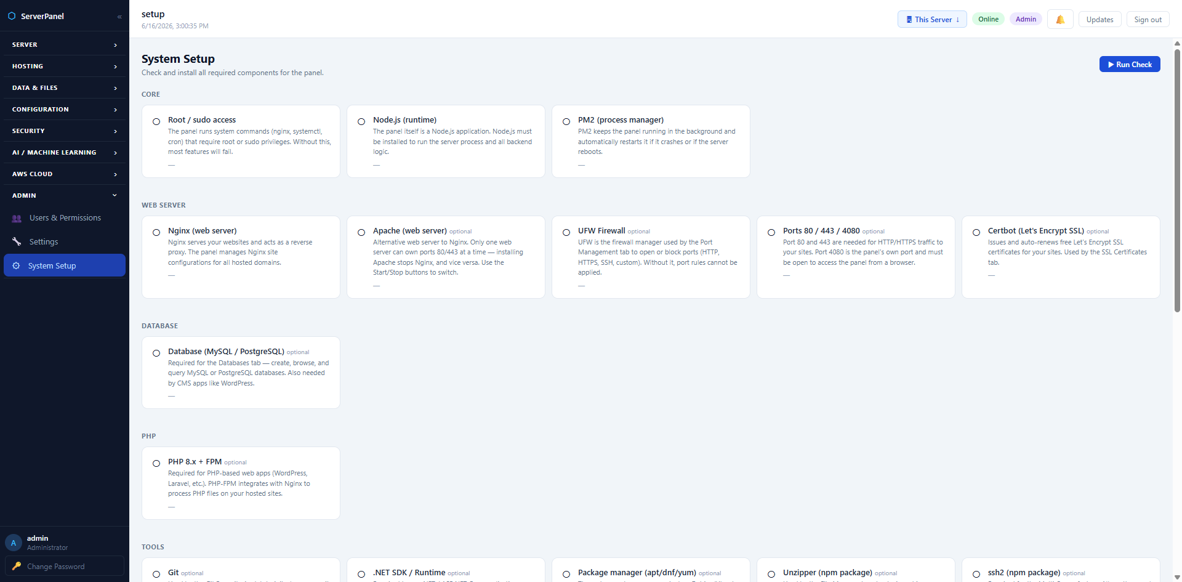Click the PHP section label
Screen dimensions: 1182x582
click(148, 437)
